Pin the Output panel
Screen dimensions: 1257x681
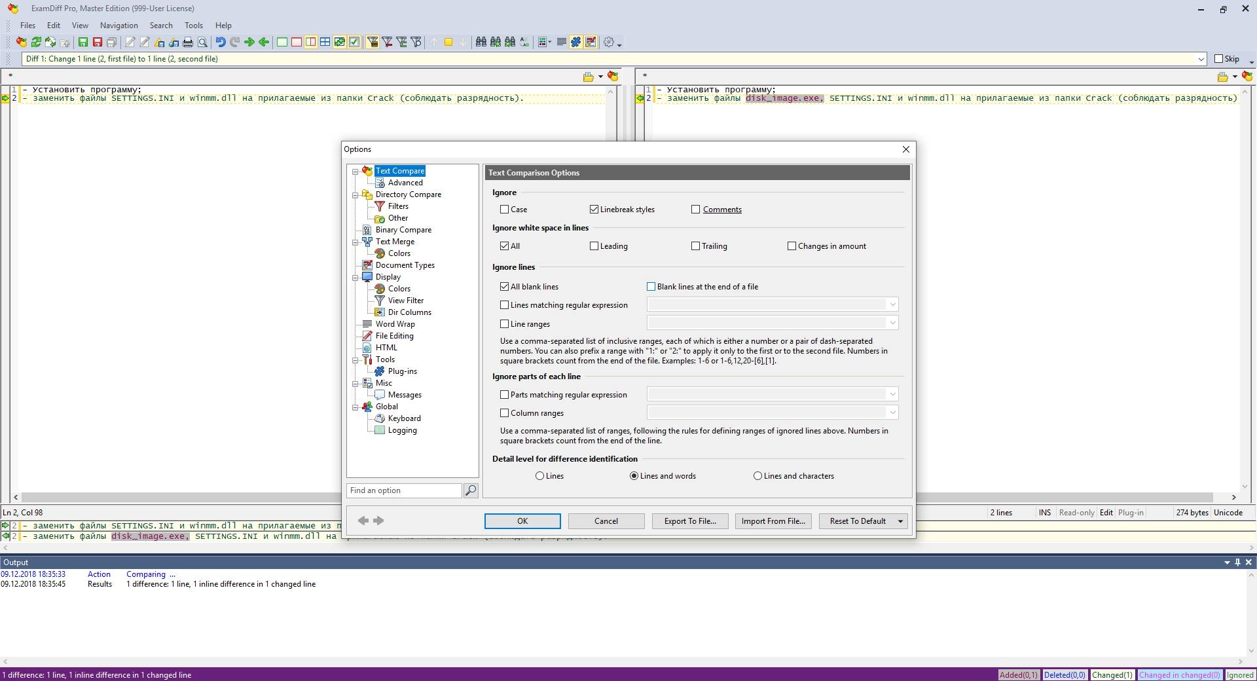pyautogui.click(x=1237, y=562)
